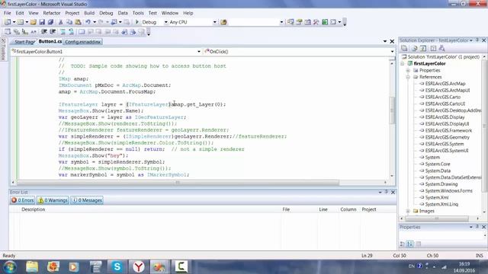Open the Toolbox side panel

coord(3,49)
